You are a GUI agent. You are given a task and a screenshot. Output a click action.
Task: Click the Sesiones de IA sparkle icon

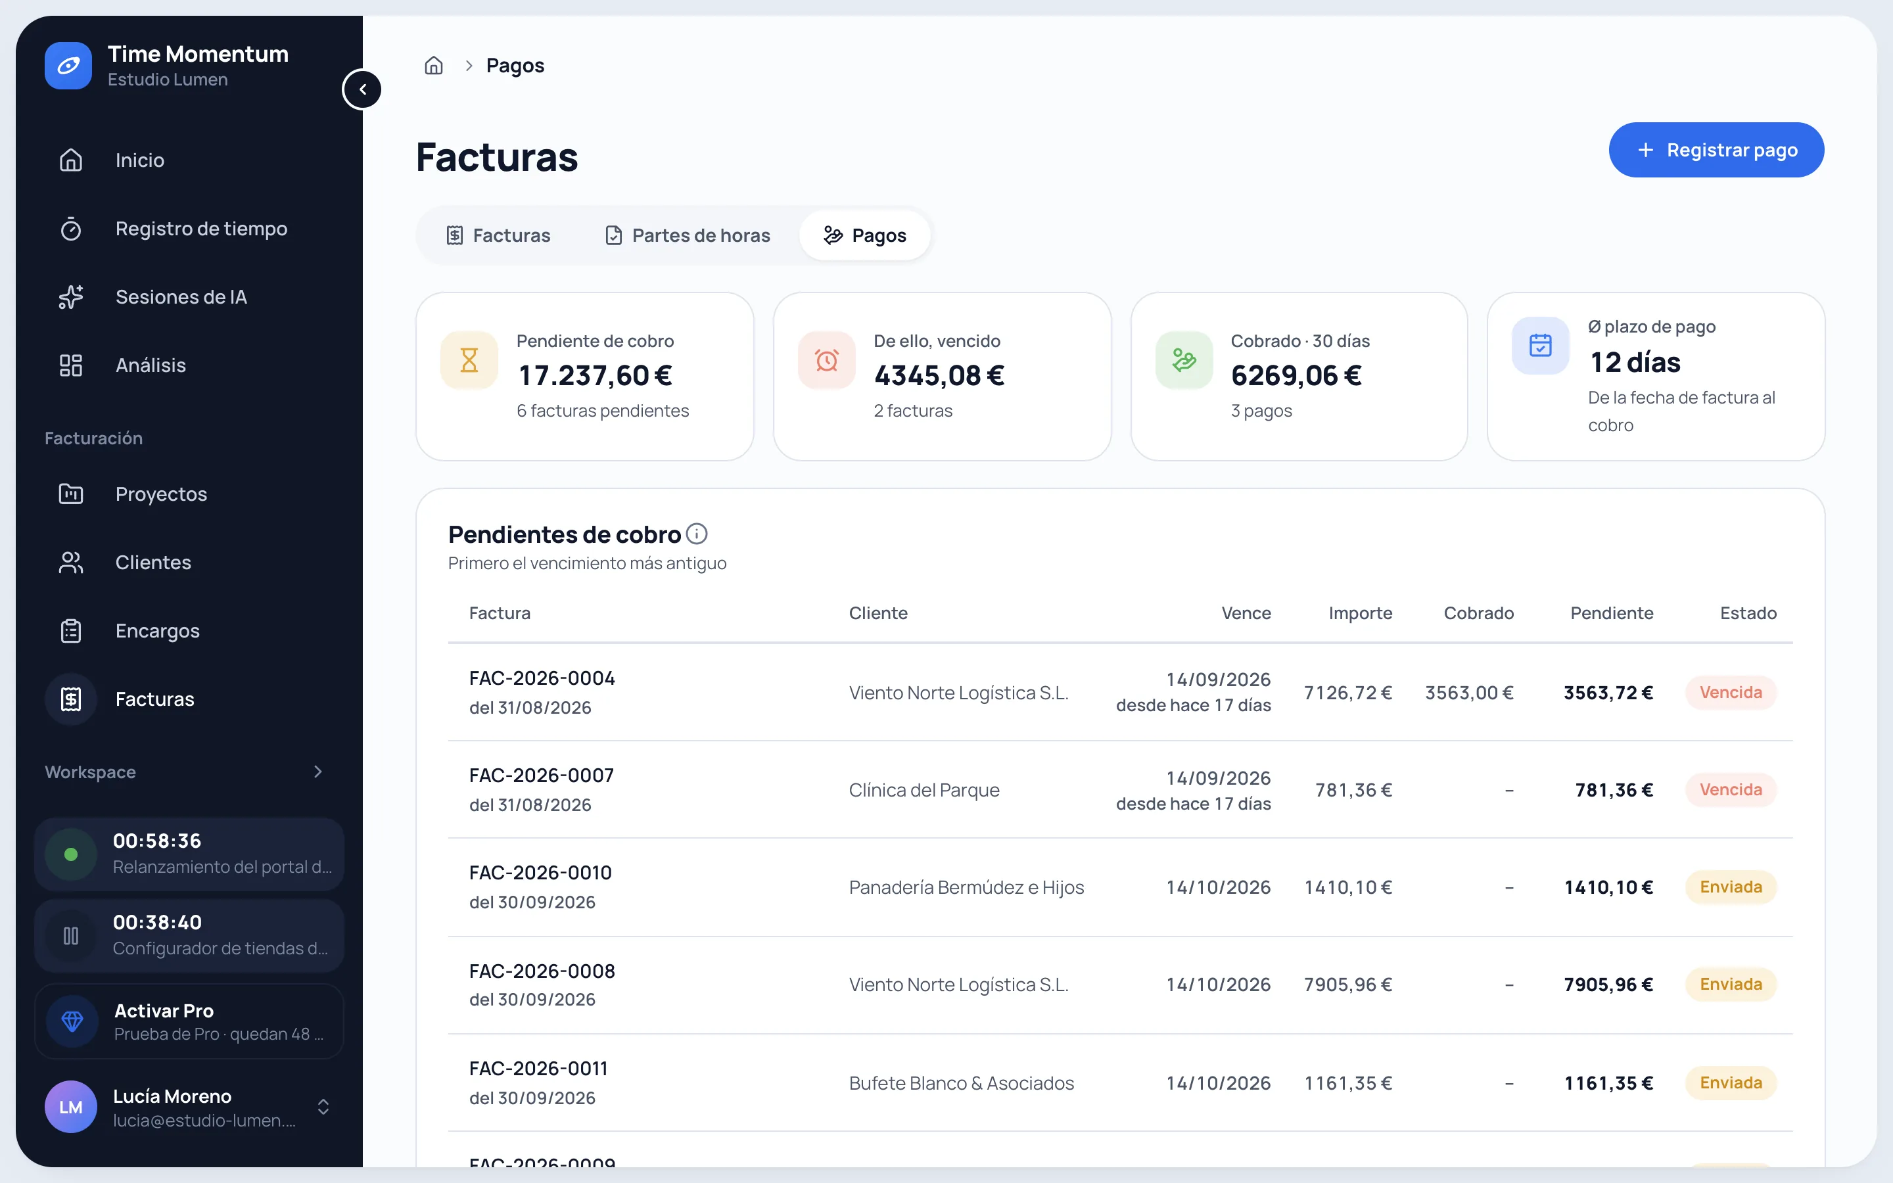(x=70, y=297)
